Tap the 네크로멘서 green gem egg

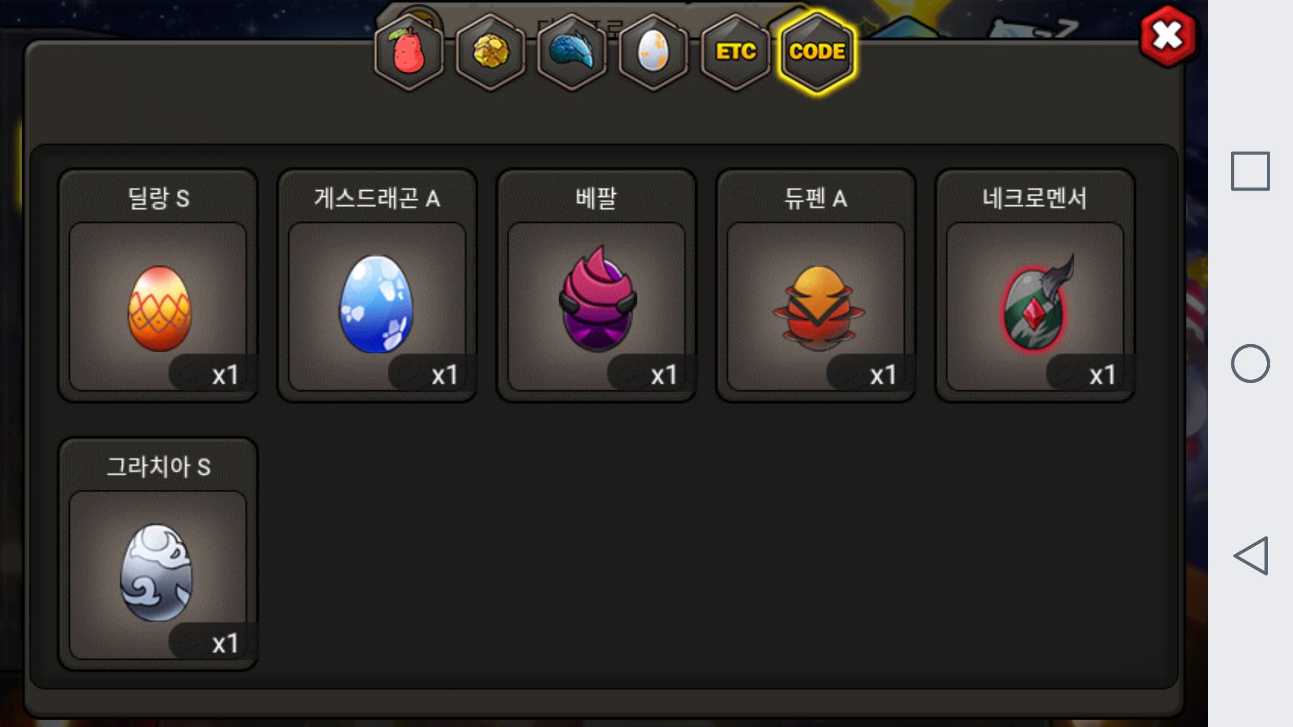1035,307
